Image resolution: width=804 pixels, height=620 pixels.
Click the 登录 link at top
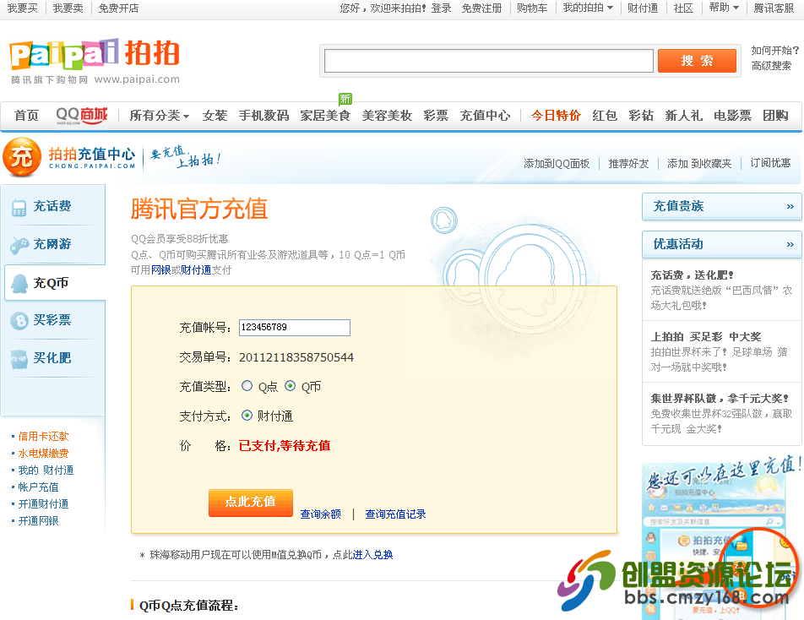tap(441, 8)
